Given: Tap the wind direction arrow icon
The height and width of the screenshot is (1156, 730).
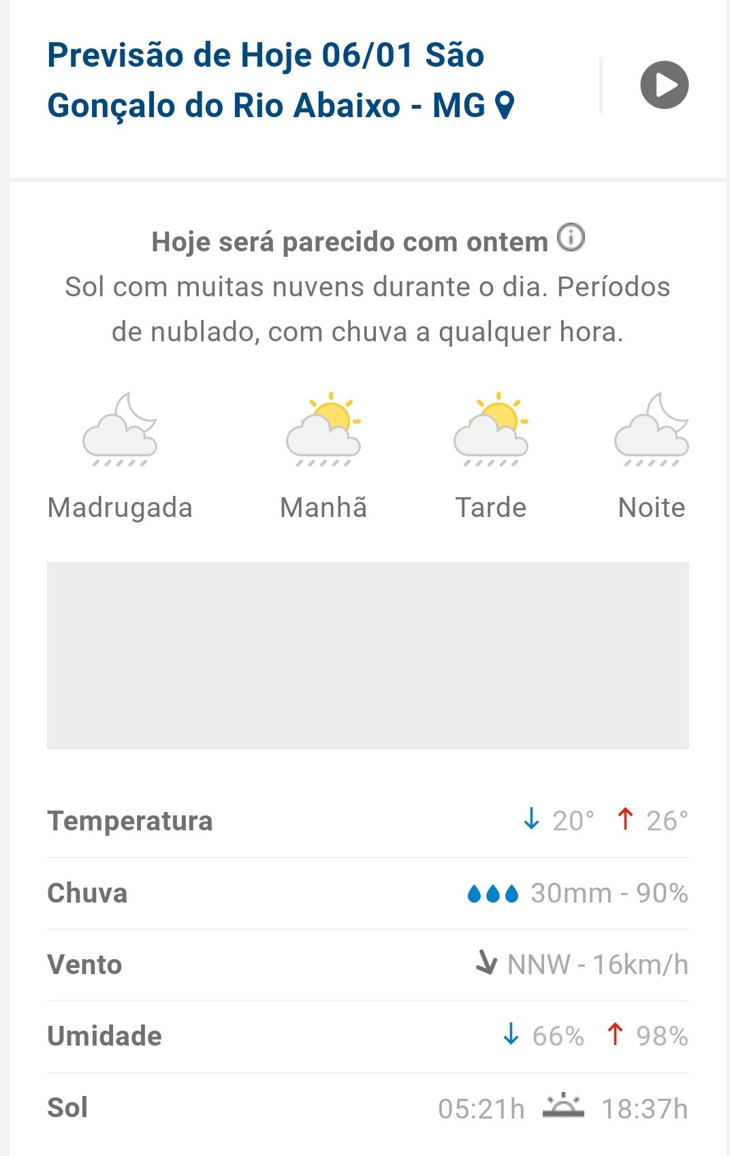Looking at the screenshot, I should click(x=486, y=963).
